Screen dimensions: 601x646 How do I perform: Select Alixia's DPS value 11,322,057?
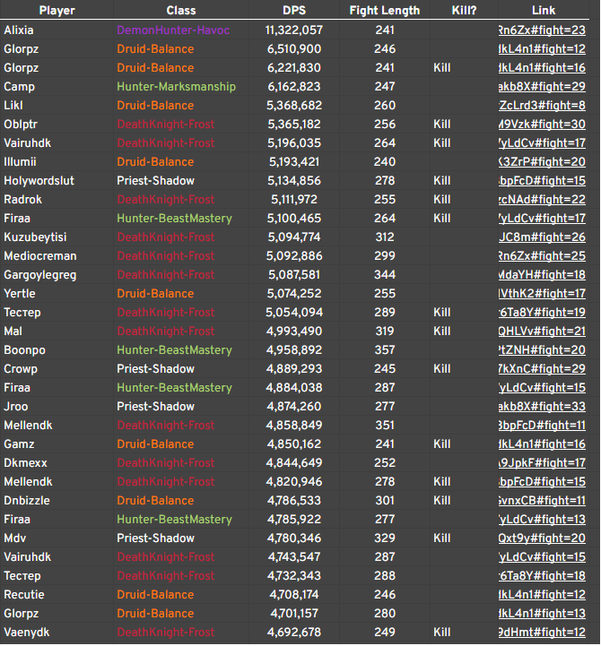[x=294, y=30]
